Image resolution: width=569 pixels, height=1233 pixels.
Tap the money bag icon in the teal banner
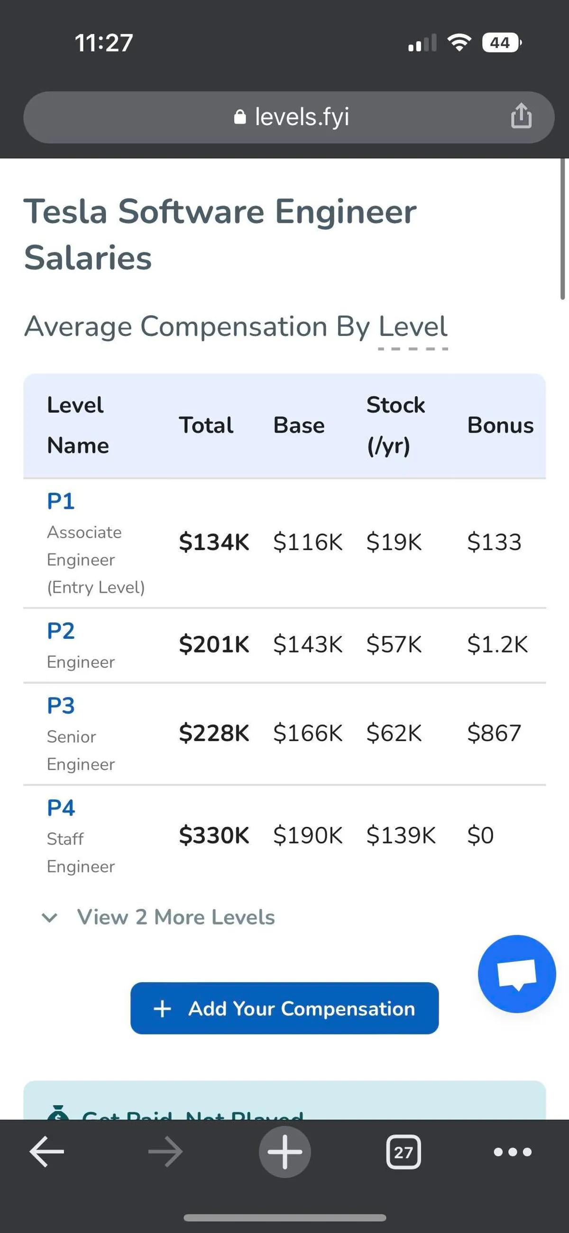tap(58, 1112)
